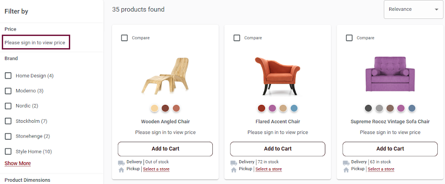Click Select a store for Flared Accent Chair
Image resolution: width=445 pixels, height=184 pixels.
(269, 169)
